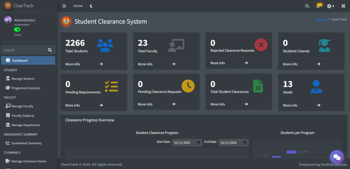Open More info for Students Cleared
The width and height of the screenshot is (350, 169).
coord(311,64)
